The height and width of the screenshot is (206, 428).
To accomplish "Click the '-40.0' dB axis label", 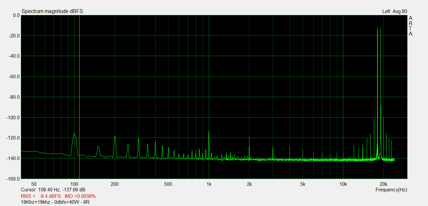I will click(14, 56).
